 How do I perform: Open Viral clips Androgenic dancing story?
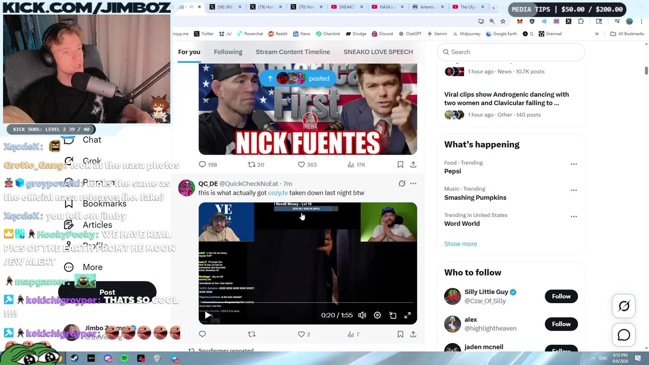click(x=507, y=98)
